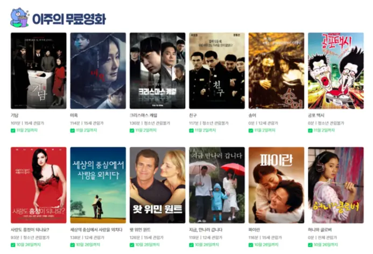Click the 이주의 무료영화 heading

click(69, 19)
